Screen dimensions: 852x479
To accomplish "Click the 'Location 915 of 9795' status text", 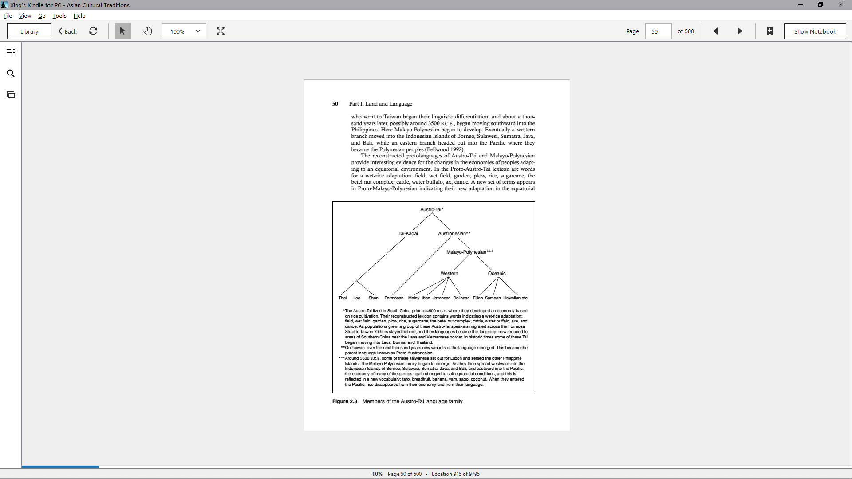I will (x=456, y=474).
